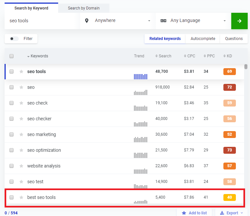Image resolution: width=250 pixels, height=216 pixels.
Task: Check the 'seo optimization' checkbox
Action: click(x=11, y=150)
